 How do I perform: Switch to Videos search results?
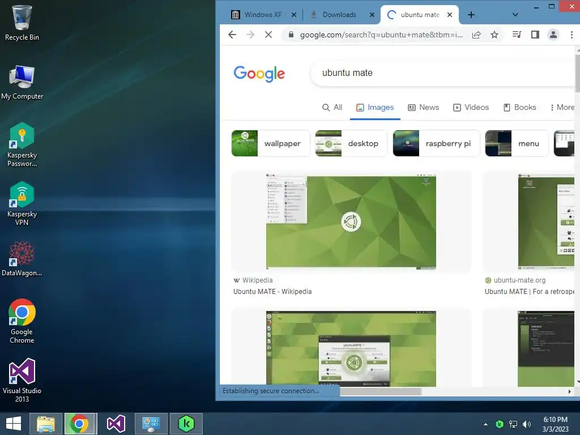point(471,107)
